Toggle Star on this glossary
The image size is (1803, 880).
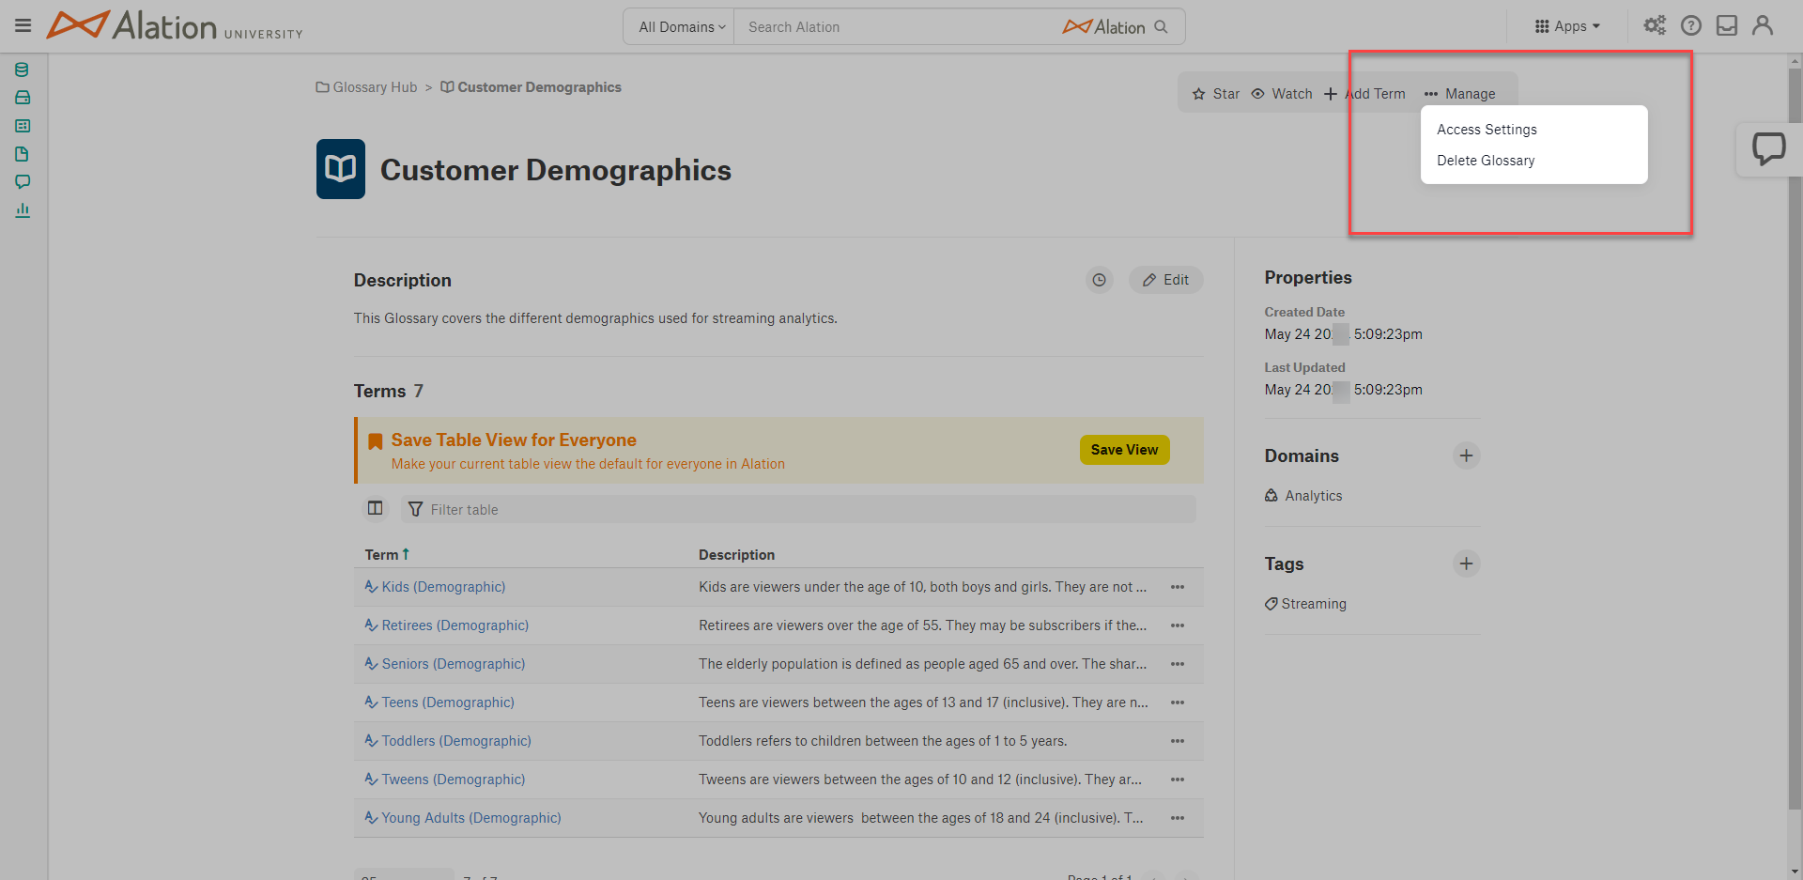pos(1216,94)
